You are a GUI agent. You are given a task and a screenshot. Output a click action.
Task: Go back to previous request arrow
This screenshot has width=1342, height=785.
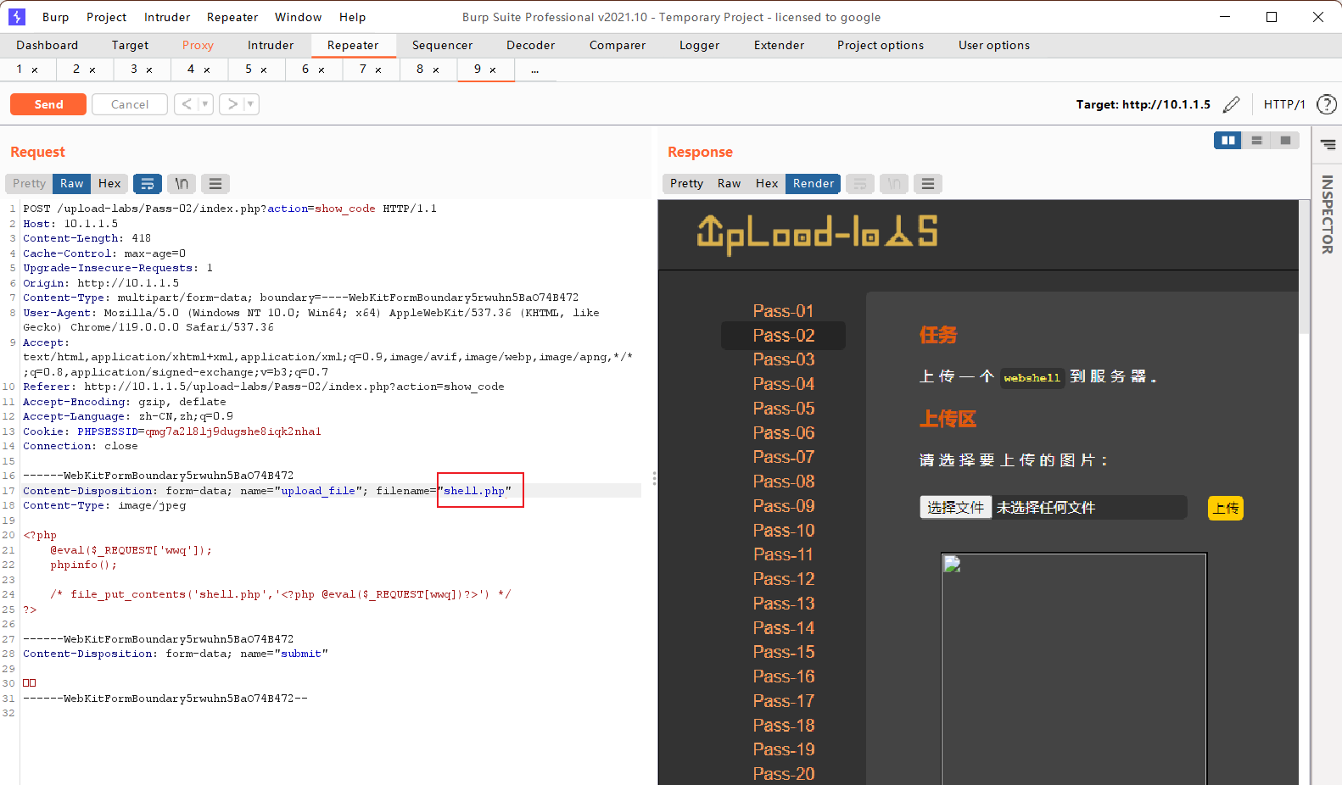pyautogui.click(x=187, y=104)
